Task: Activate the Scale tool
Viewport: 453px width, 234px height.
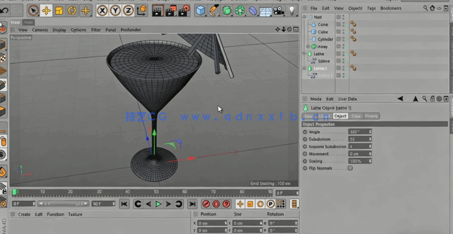Action: [59, 10]
